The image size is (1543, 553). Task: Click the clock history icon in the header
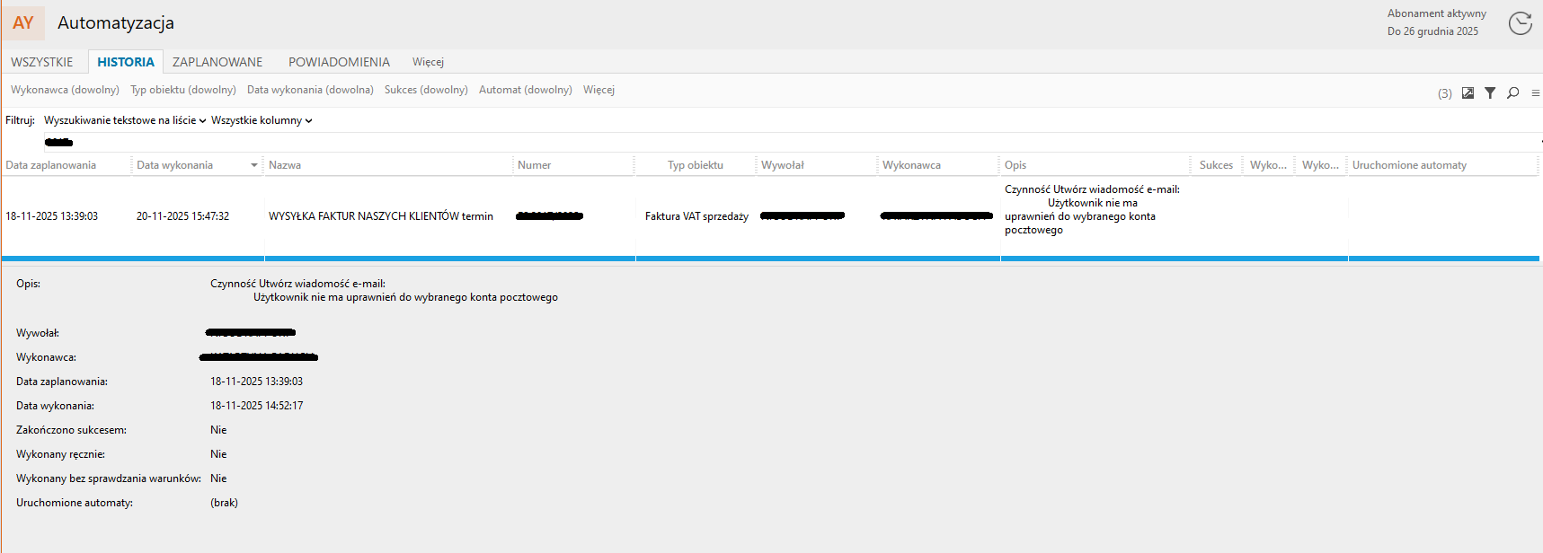(x=1520, y=23)
